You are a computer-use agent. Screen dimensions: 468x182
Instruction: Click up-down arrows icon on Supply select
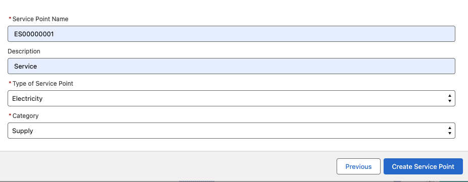click(449, 131)
